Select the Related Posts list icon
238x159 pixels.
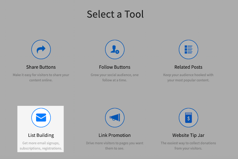tap(188, 49)
